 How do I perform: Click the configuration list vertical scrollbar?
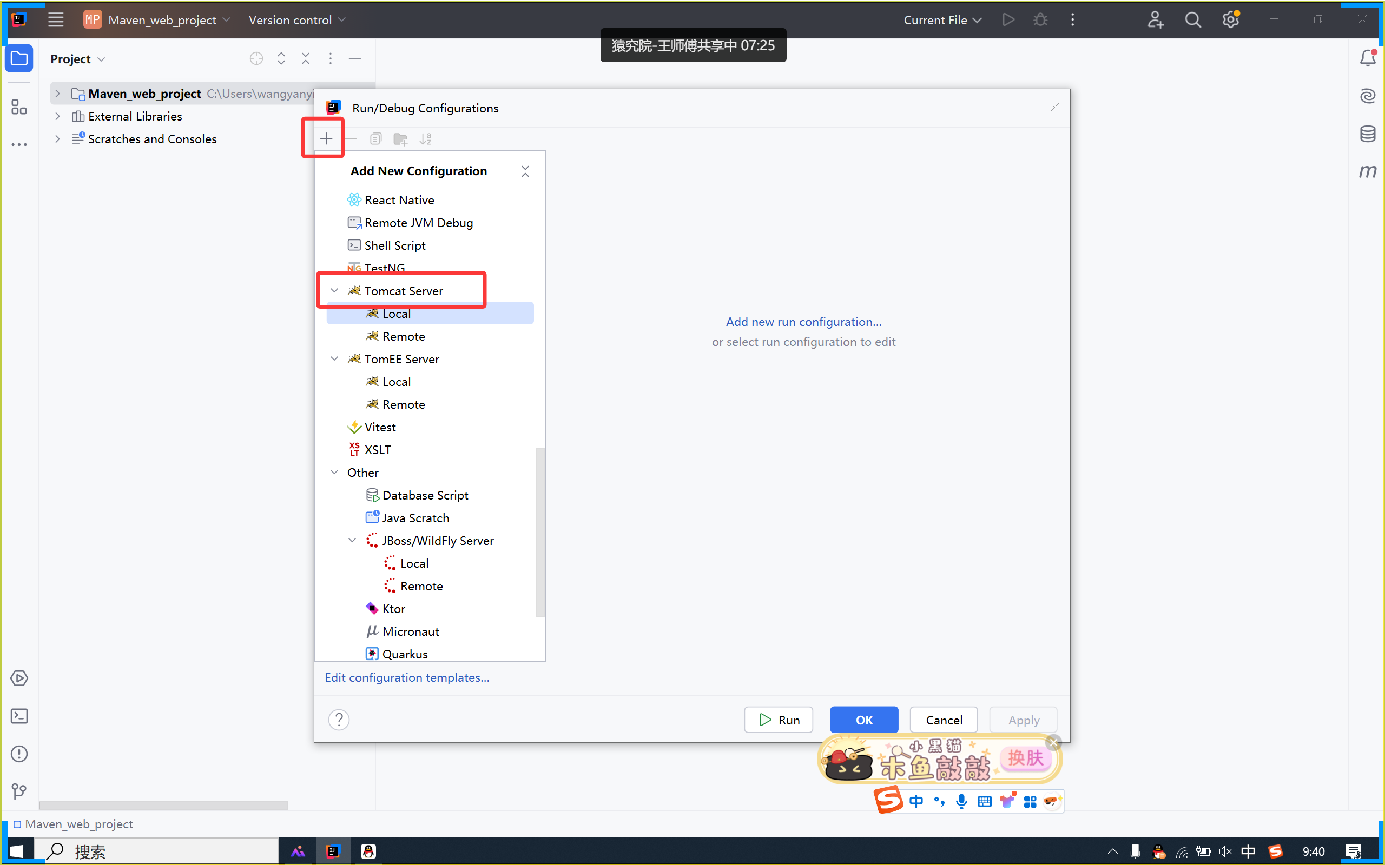540,532
